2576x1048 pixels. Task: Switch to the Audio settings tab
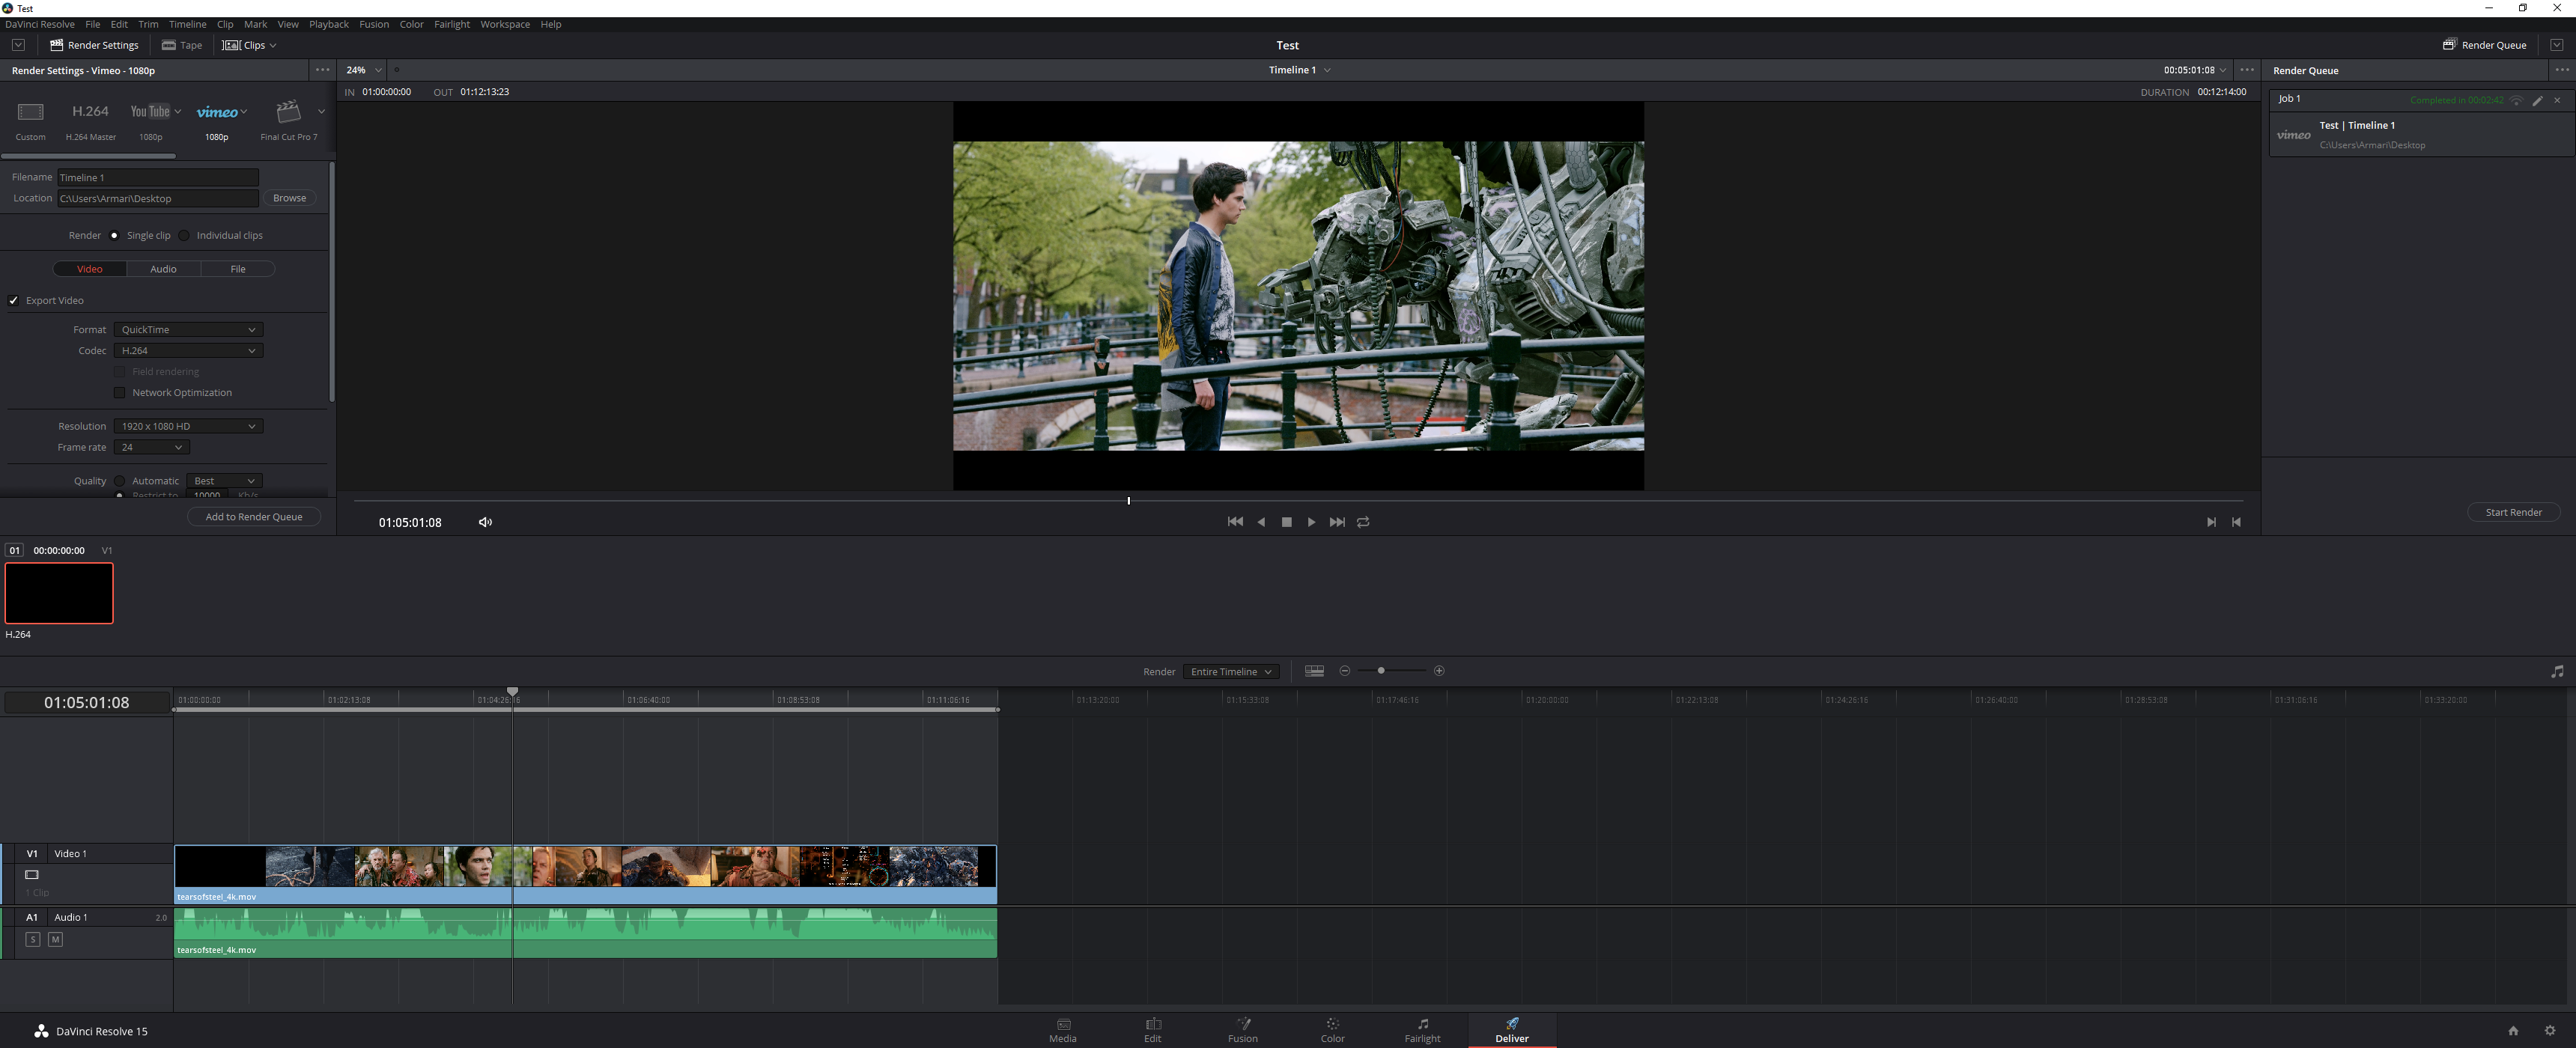163,269
